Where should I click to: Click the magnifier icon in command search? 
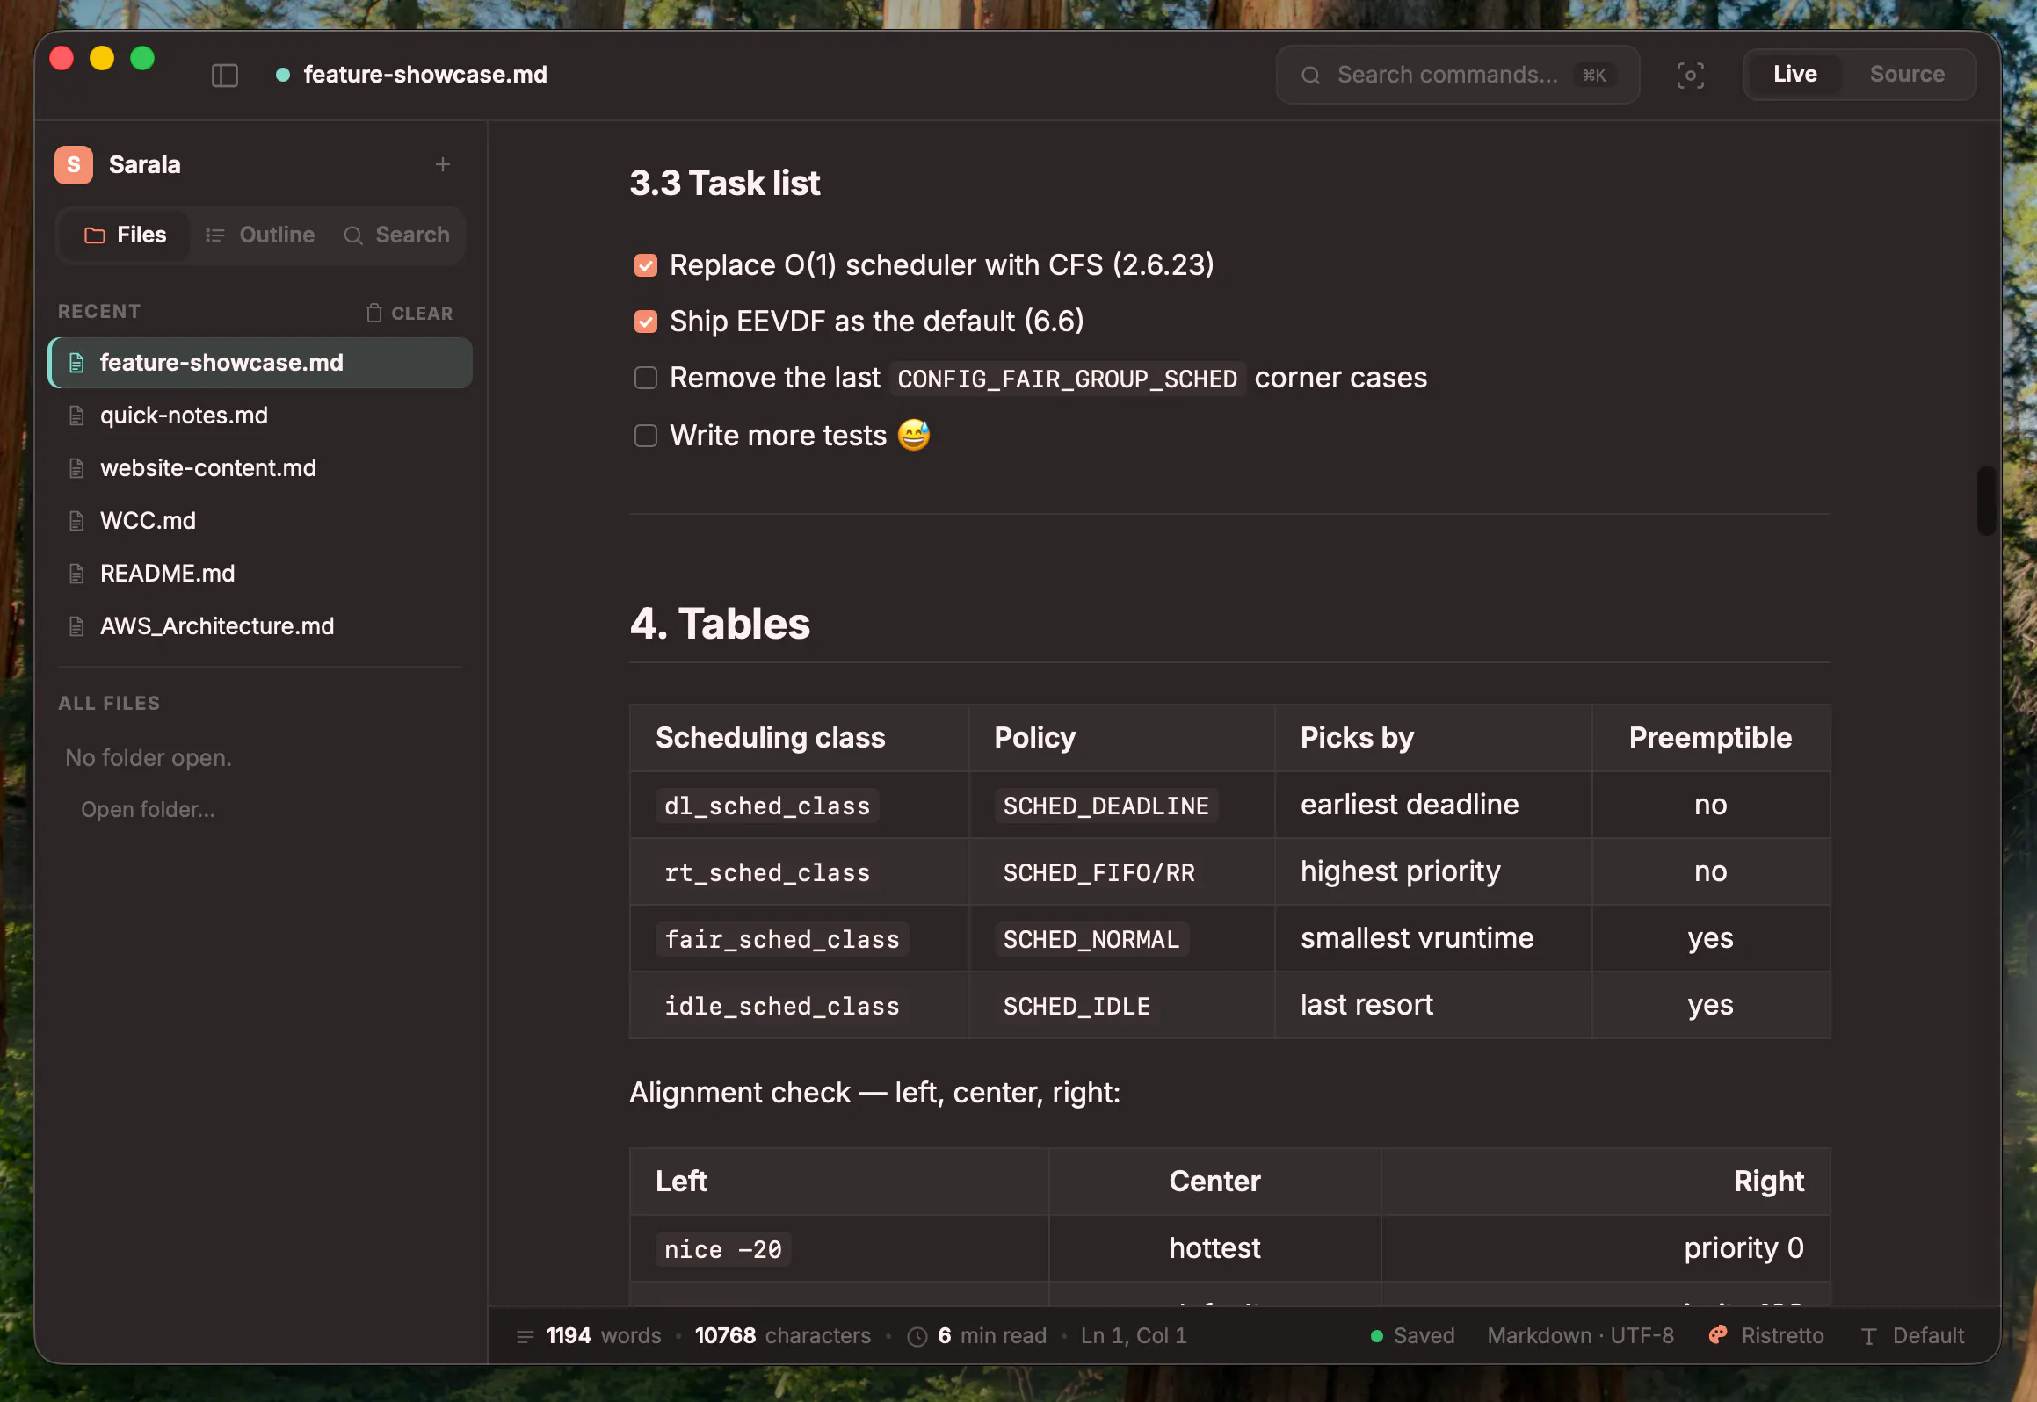[x=1310, y=76]
